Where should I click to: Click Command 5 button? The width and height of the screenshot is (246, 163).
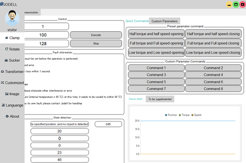coord(156,82)
